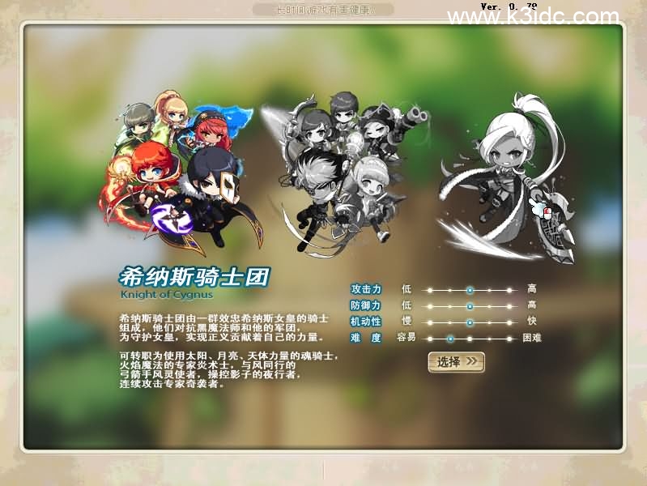The height and width of the screenshot is (486, 647).
Task: Click the Ver. 0.79 version text
Action: pyautogui.click(x=509, y=6)
